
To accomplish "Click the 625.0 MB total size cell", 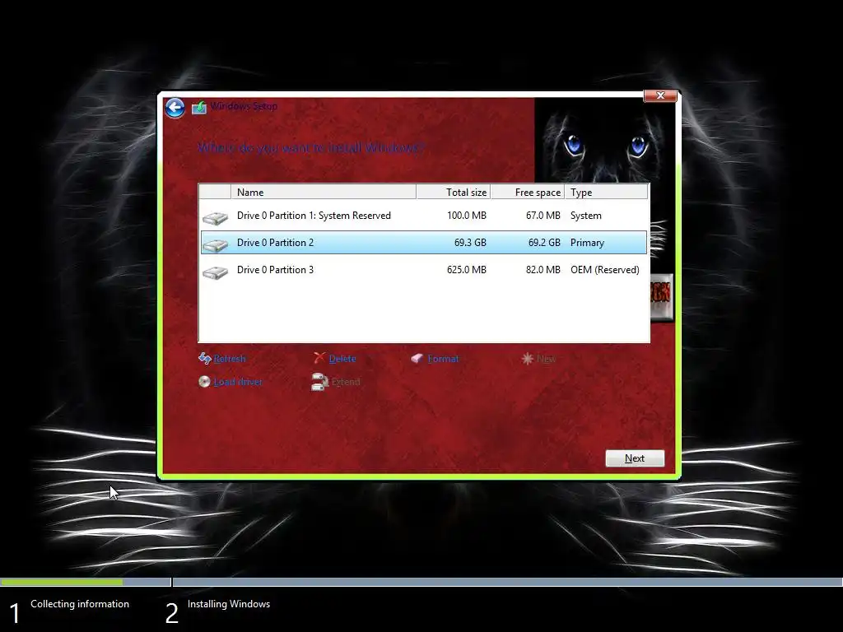I will (x=467, y=270).
